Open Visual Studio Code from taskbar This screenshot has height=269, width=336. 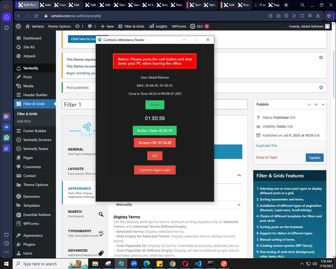click(x=198, y=264)
